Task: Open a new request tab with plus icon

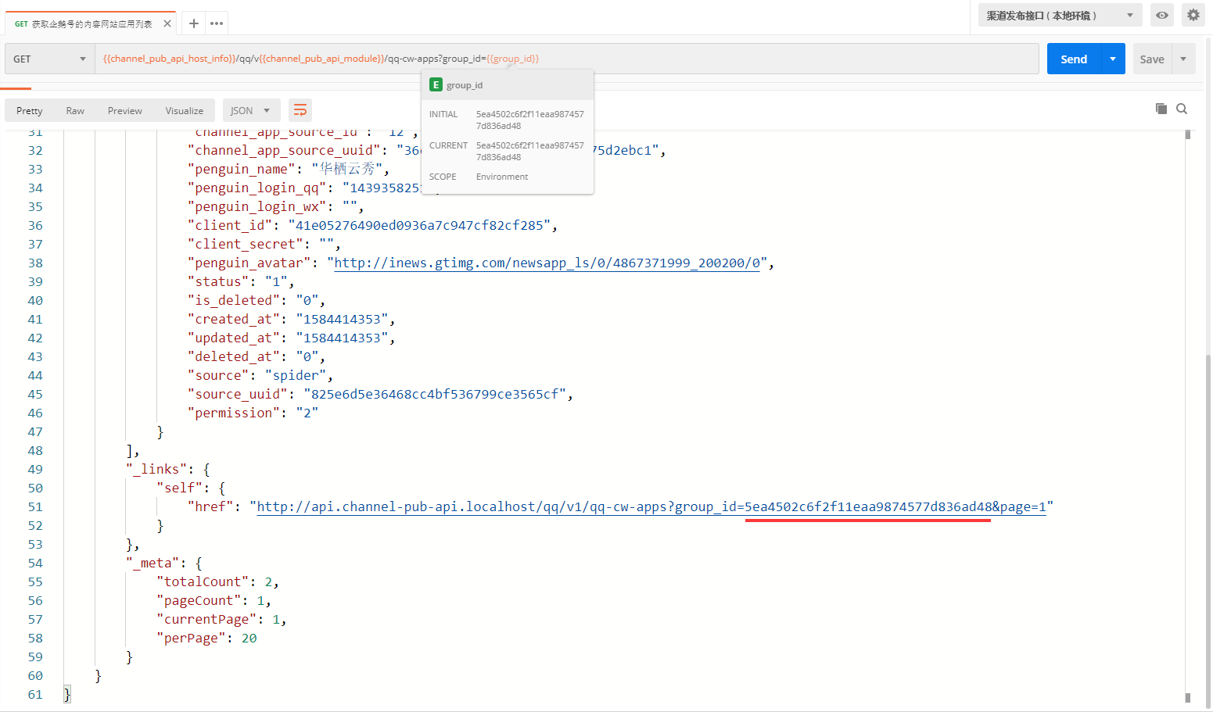Action: click(x=194, y=23)
